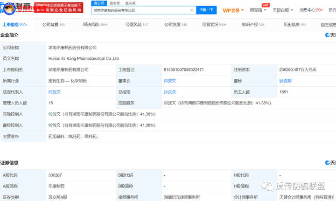
Task: Click registration number 91430100755802247１
Action: click(184, 70)
